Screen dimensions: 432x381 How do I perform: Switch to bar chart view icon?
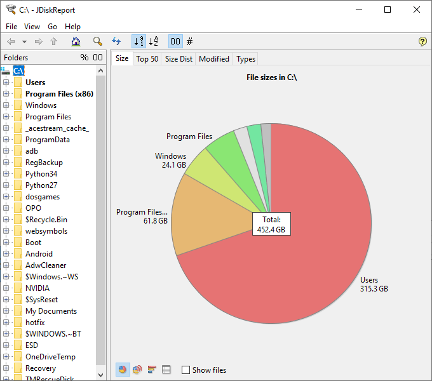151,370
